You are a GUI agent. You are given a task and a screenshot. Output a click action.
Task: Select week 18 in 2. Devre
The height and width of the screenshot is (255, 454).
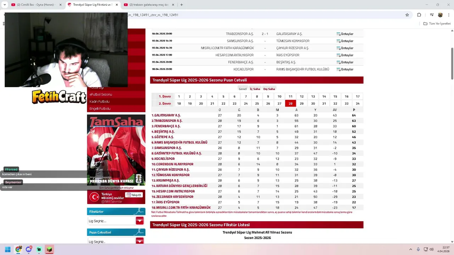pos(179,103)
